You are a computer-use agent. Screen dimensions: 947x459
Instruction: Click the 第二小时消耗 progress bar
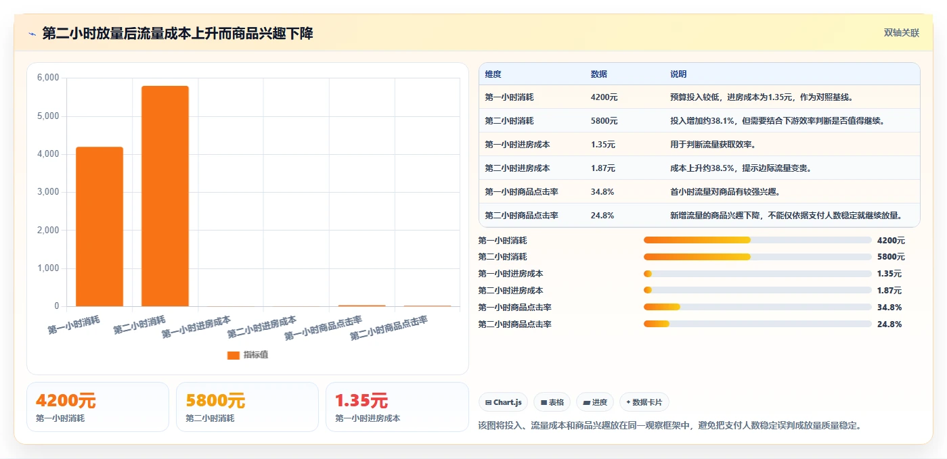[757, 257]
